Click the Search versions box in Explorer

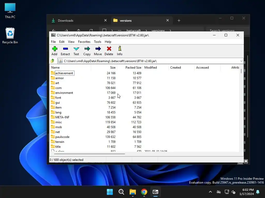[x=228, y=30]
